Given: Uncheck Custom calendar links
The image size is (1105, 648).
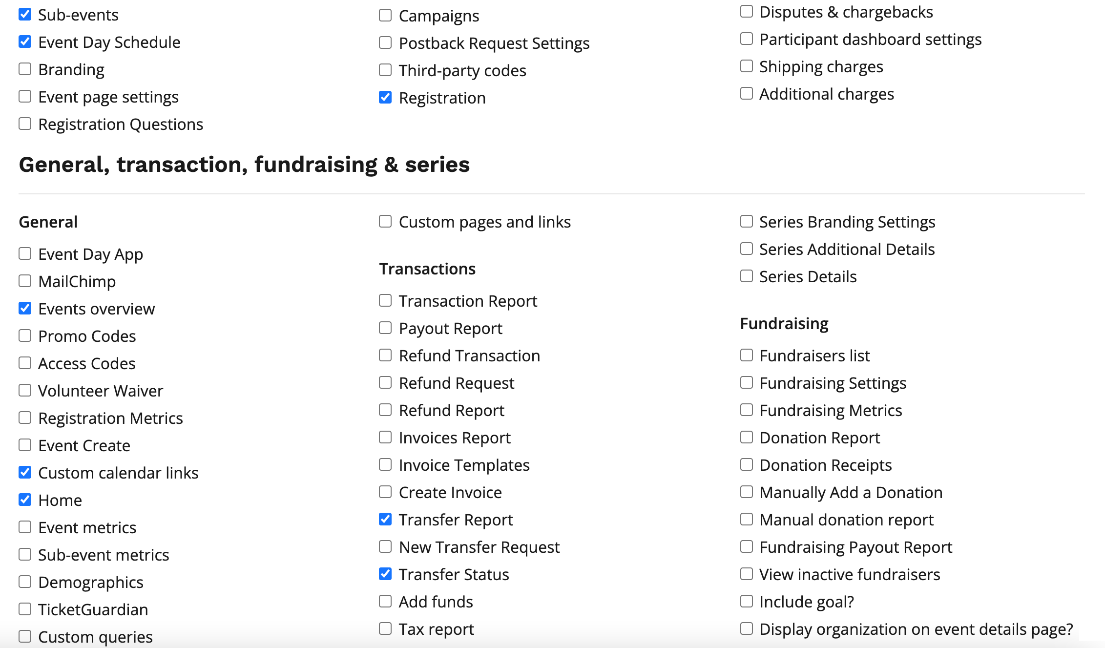Looking at the screenshot, I should (x=25, y=473).
